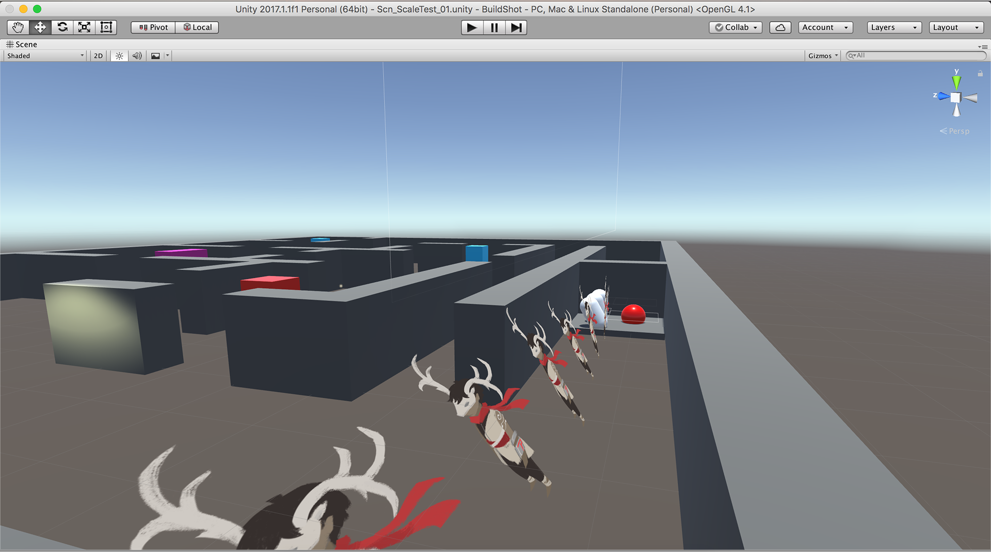The width and height of the screenshot is (991, 552).
Task: Click the Z axis gizmo cone
Action: [944, 96]
